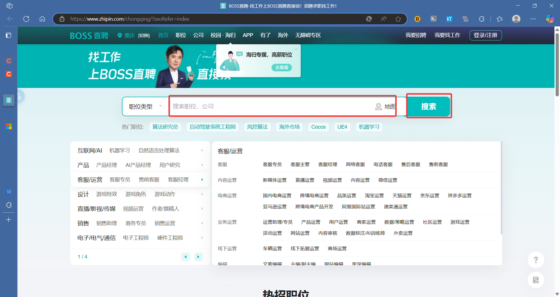Open feedback floating button at bottom right
560x297 pixels.
(536, 280)
